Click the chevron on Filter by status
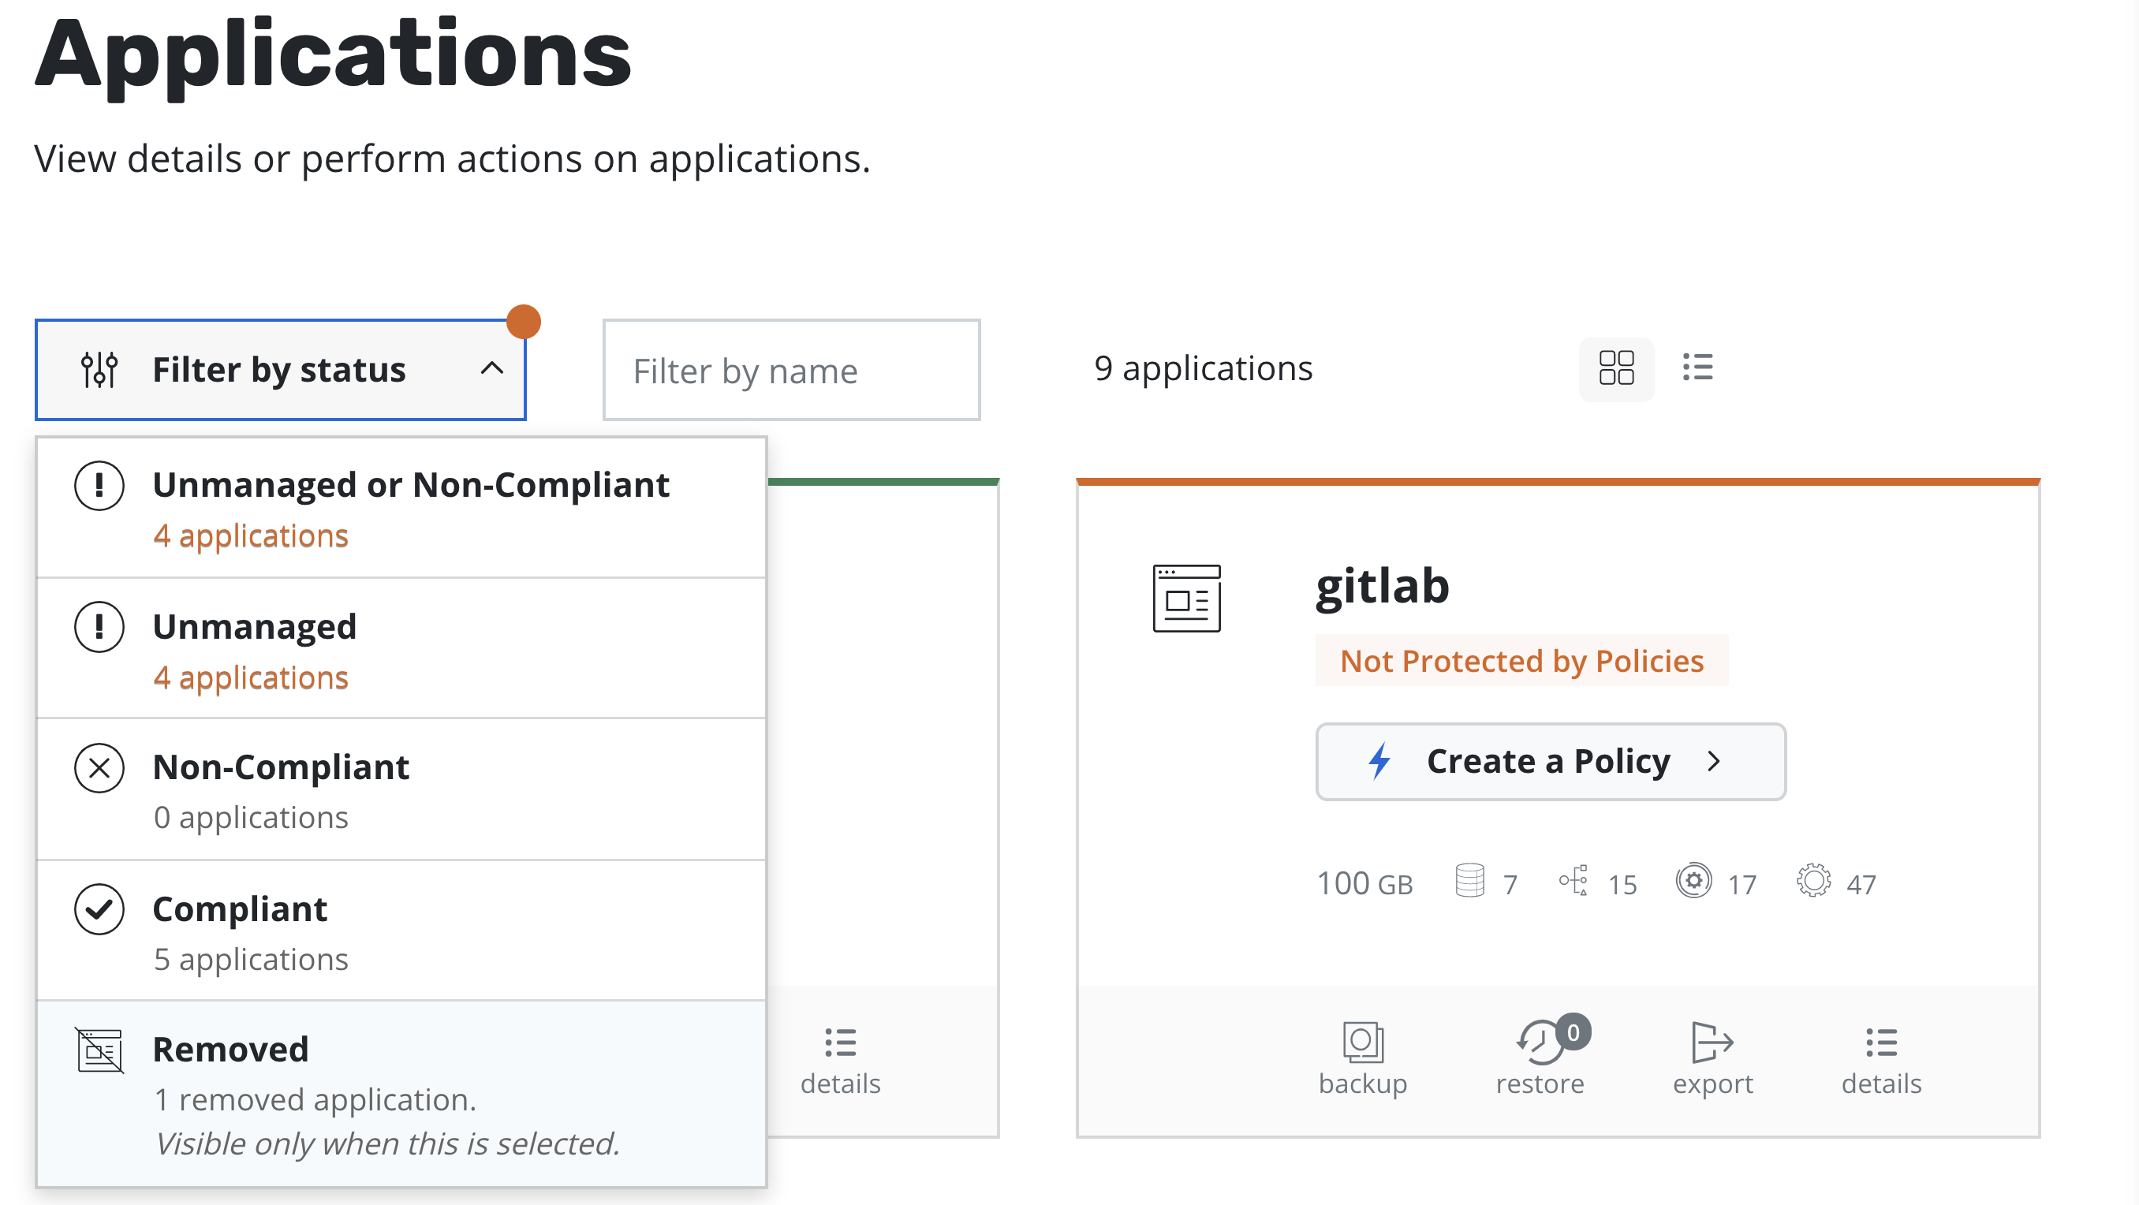The width and height of the screenshot is (2139, 1205). pos(491,369)
